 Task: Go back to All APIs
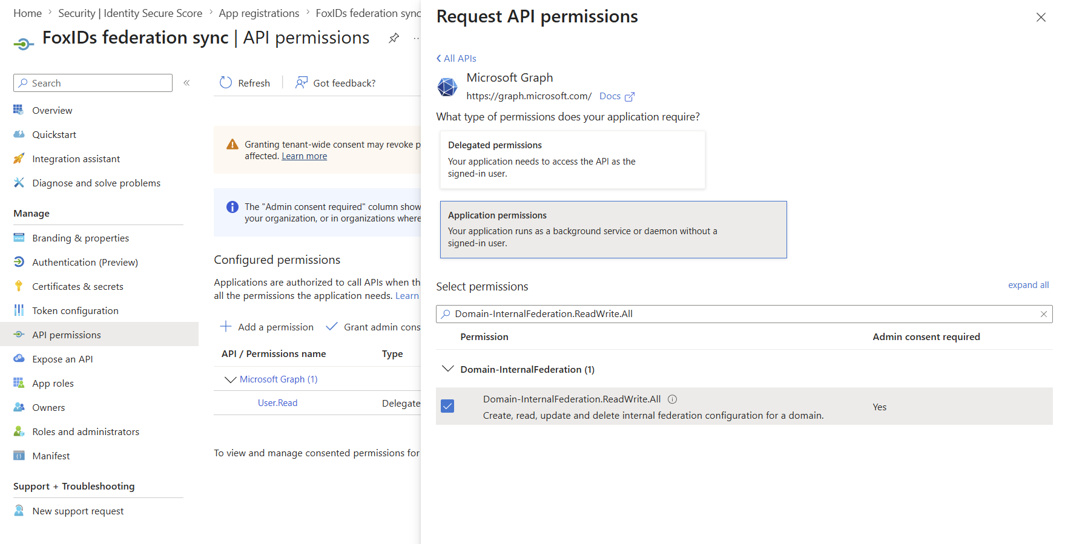[456, 58]
